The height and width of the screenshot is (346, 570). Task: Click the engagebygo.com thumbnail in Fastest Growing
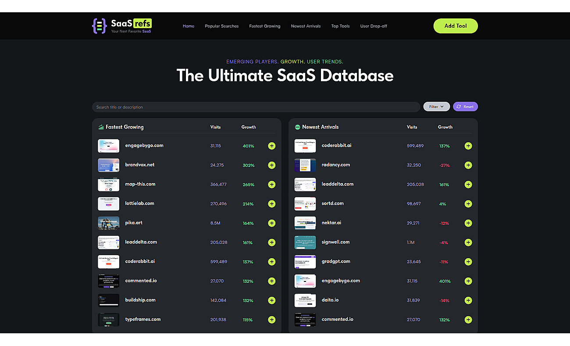coord(108,146)
